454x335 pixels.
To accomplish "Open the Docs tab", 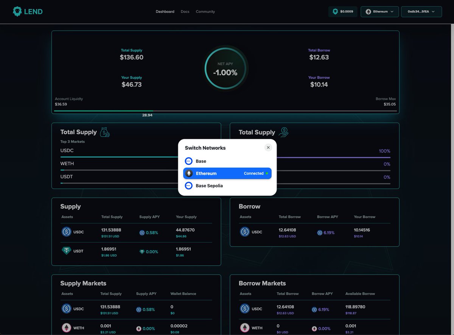I will tap(185, 12).
